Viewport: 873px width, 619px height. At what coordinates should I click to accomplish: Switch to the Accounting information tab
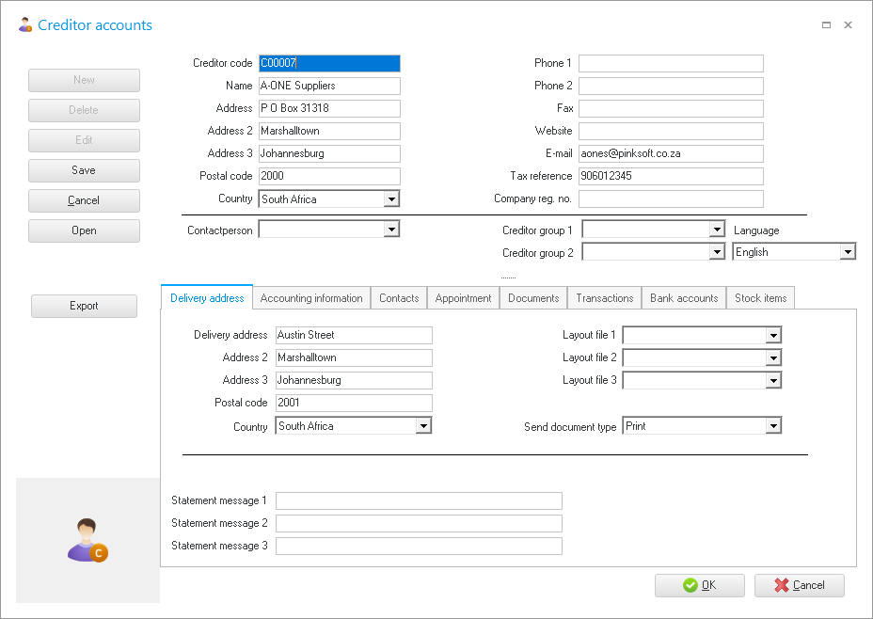[311, 298]
